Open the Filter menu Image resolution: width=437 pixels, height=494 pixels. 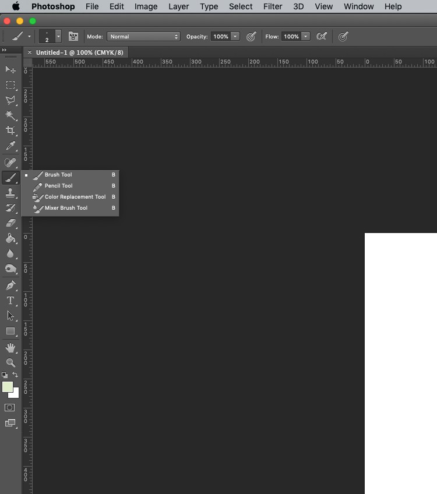[273, 6]
